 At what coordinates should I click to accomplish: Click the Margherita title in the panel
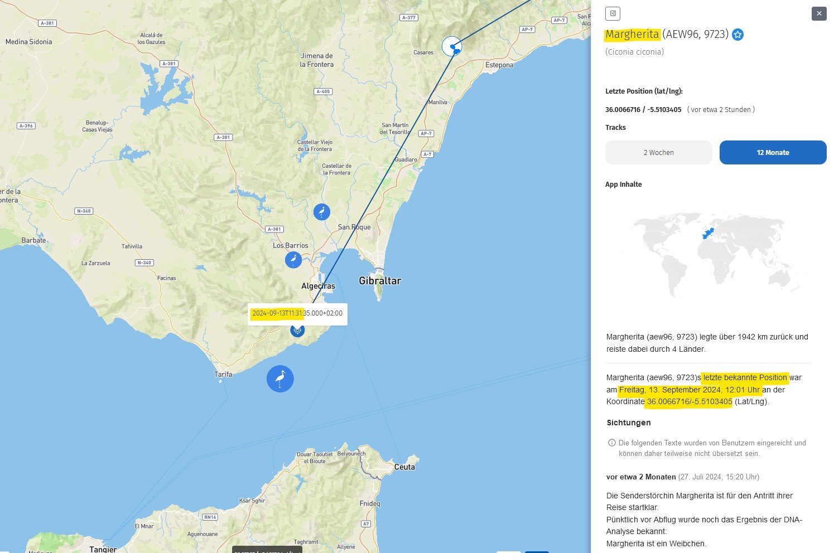coord(632,35)
